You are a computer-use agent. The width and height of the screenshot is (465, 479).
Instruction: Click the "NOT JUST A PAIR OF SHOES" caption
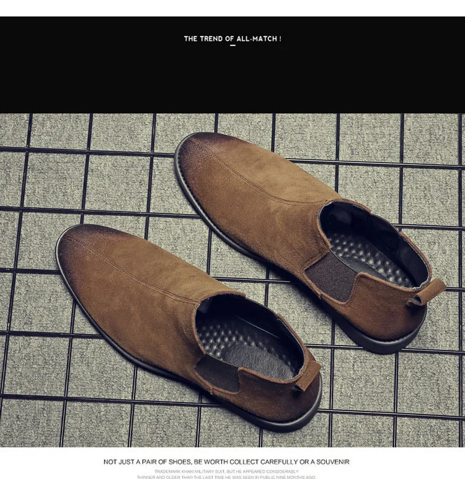coord(226,462)
